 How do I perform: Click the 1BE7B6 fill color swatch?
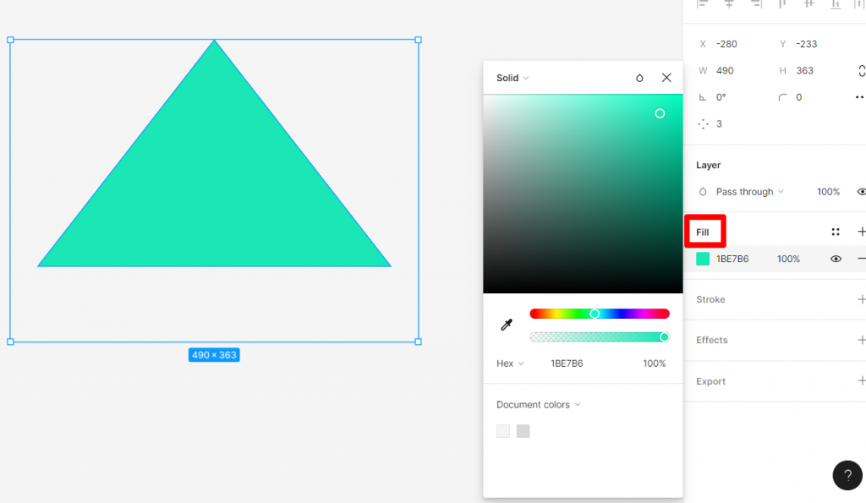[x=702, y=259]
